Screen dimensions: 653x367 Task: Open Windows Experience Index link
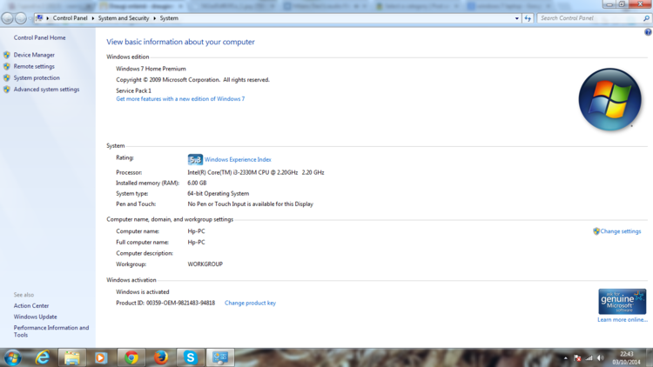pyautogui.click(x=238, y=160)
